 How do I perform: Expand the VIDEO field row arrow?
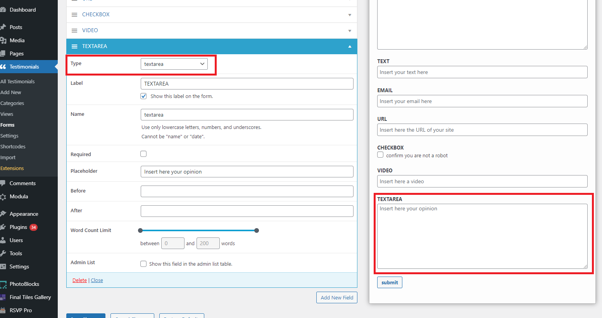tap(350, 31)
